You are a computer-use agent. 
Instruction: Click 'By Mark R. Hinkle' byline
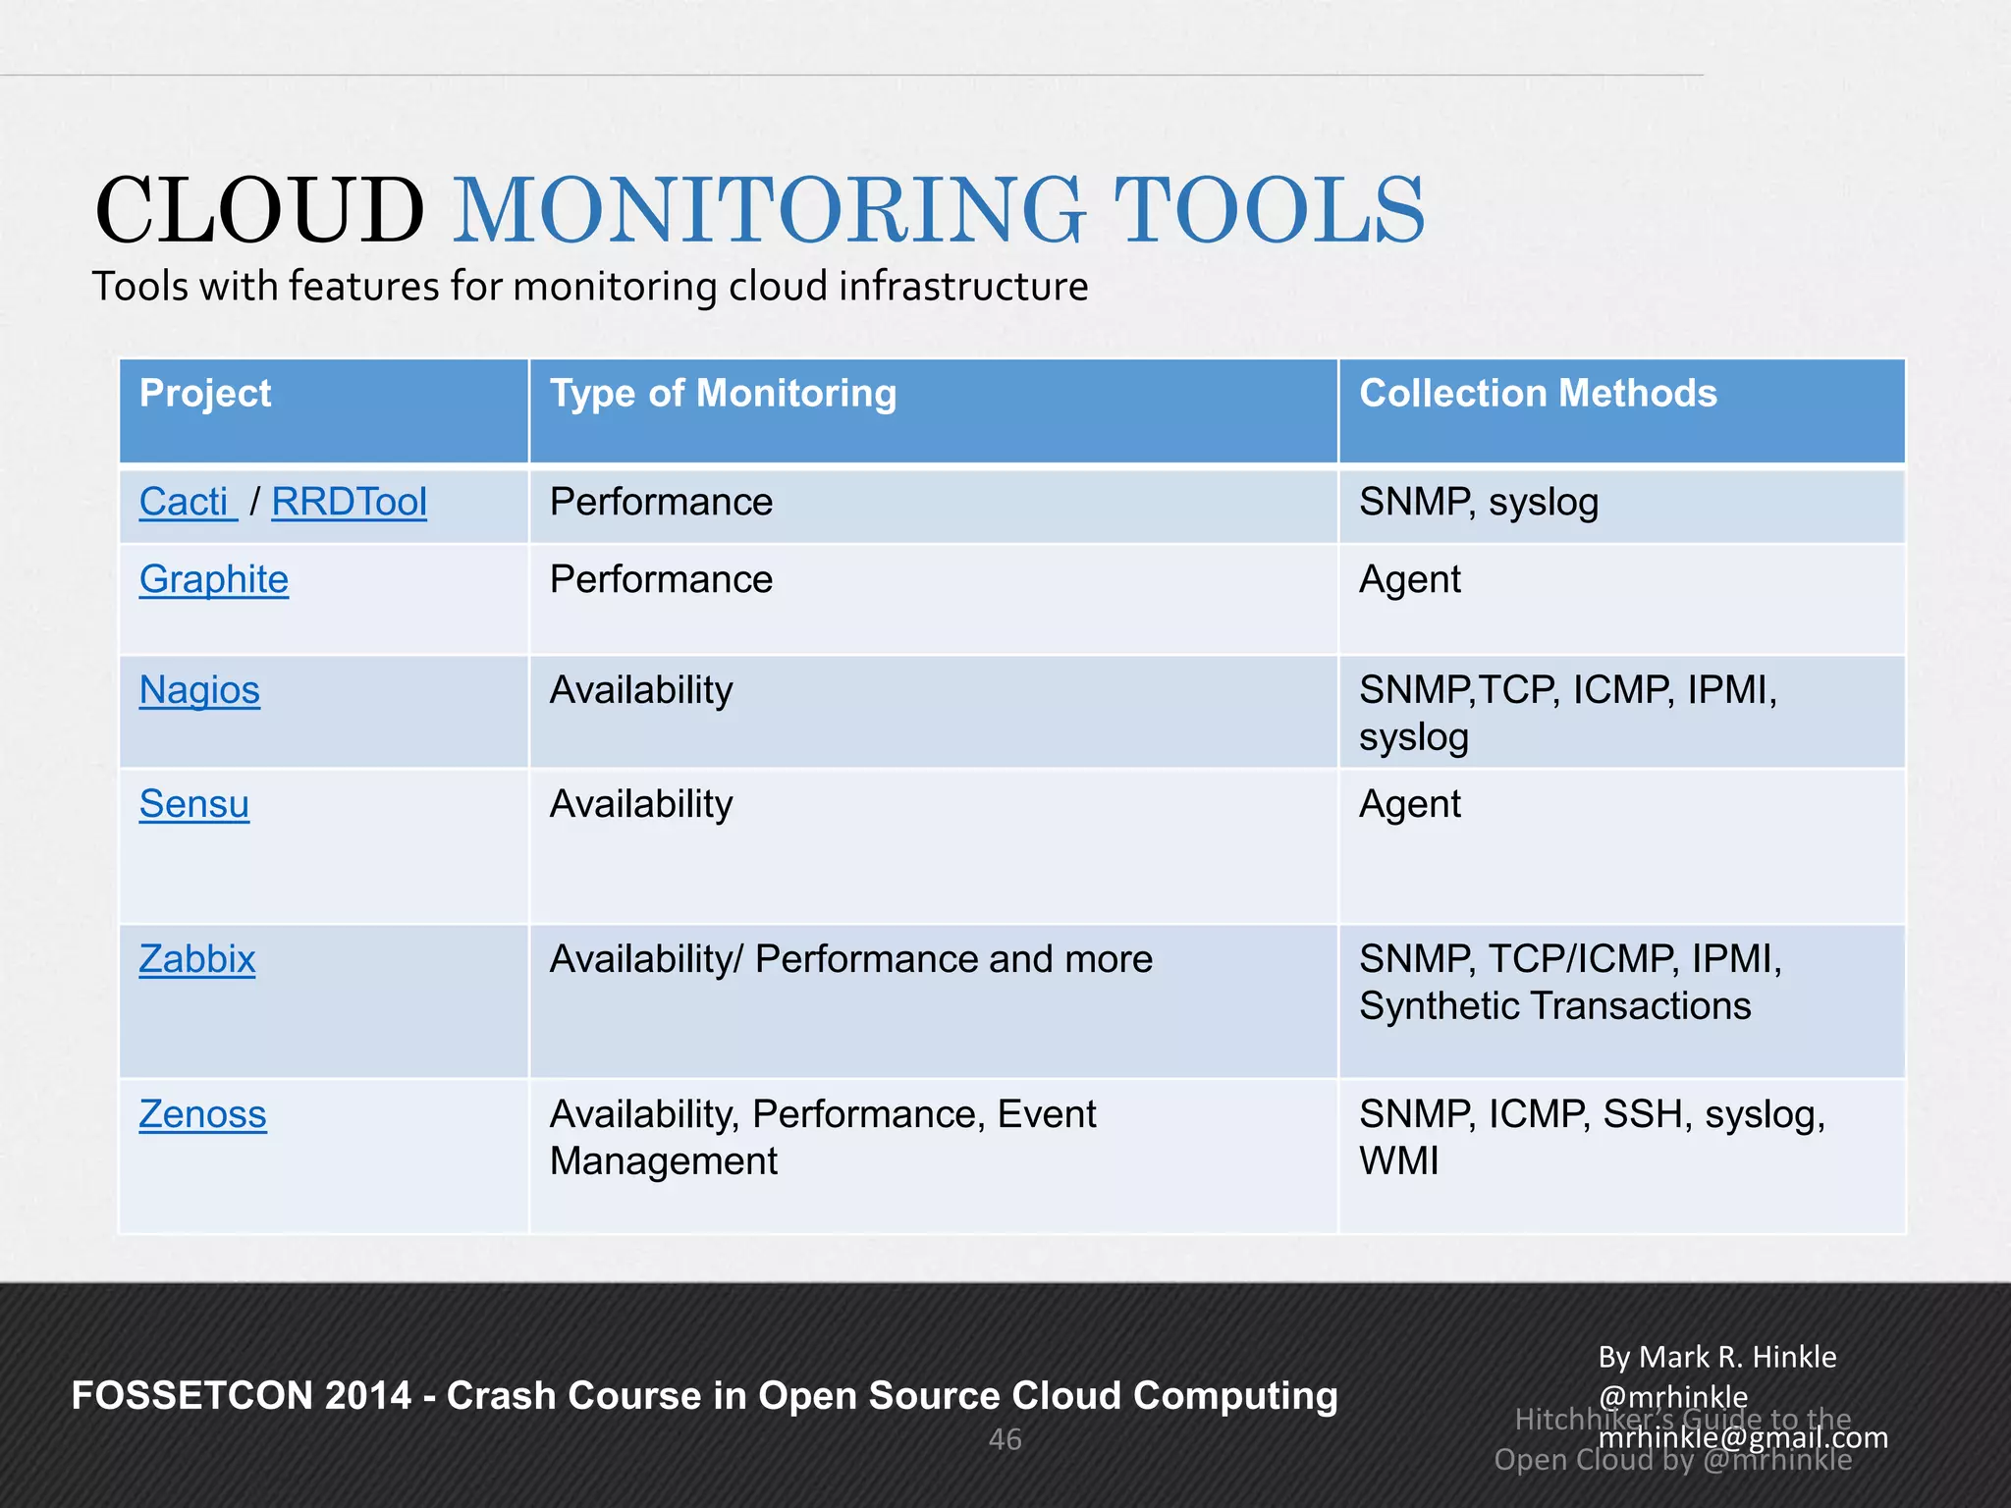click(x=1716, y=1357)
